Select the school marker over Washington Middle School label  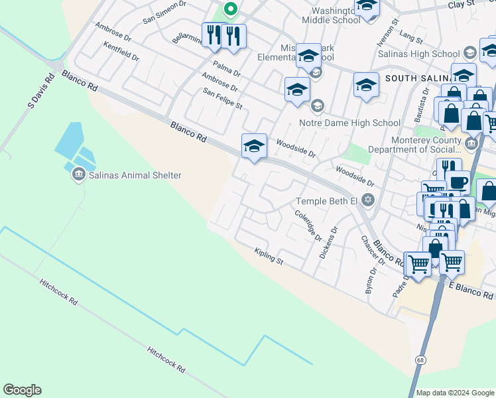[367, 9]
